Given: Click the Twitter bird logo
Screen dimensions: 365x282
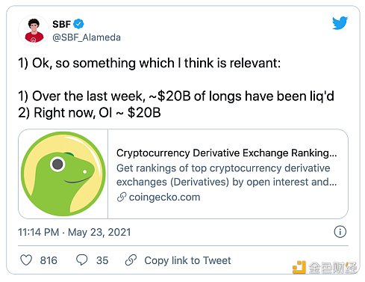Looking at the screenshot, I should (340, 23).
